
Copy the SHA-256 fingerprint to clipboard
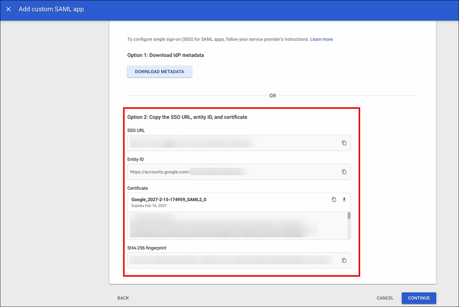344,260
